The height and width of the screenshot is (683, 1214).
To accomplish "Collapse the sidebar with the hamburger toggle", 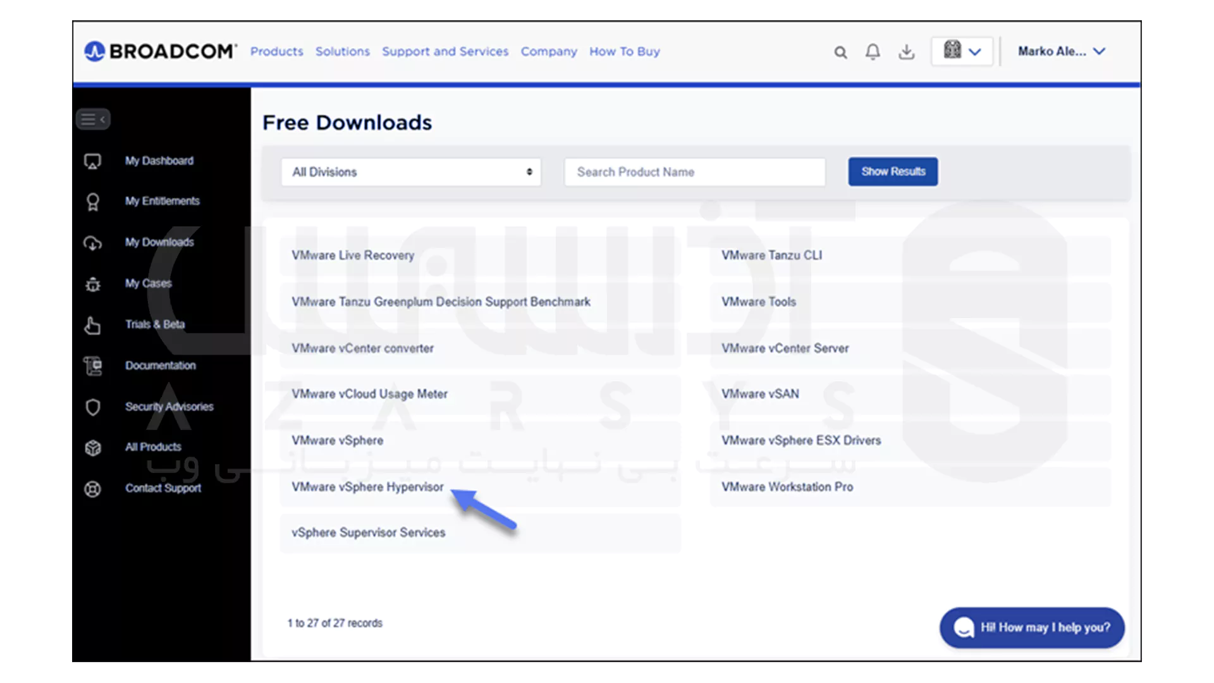I will point(92,118).
